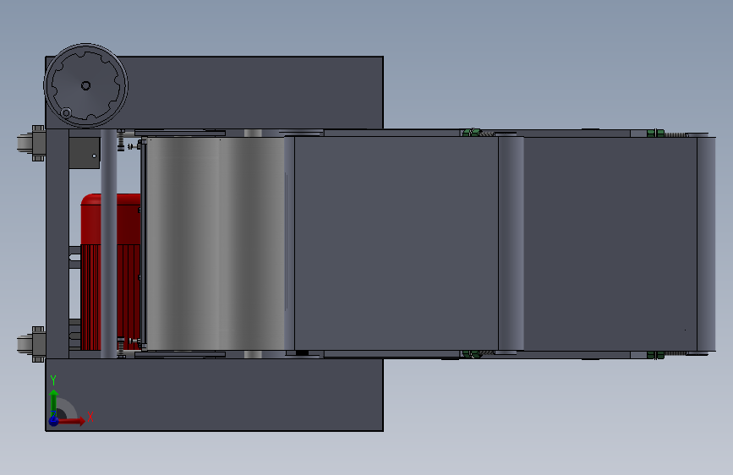Select the small gray bracket plate with hole
Viewport: 733px width, 475px height.
85,152
